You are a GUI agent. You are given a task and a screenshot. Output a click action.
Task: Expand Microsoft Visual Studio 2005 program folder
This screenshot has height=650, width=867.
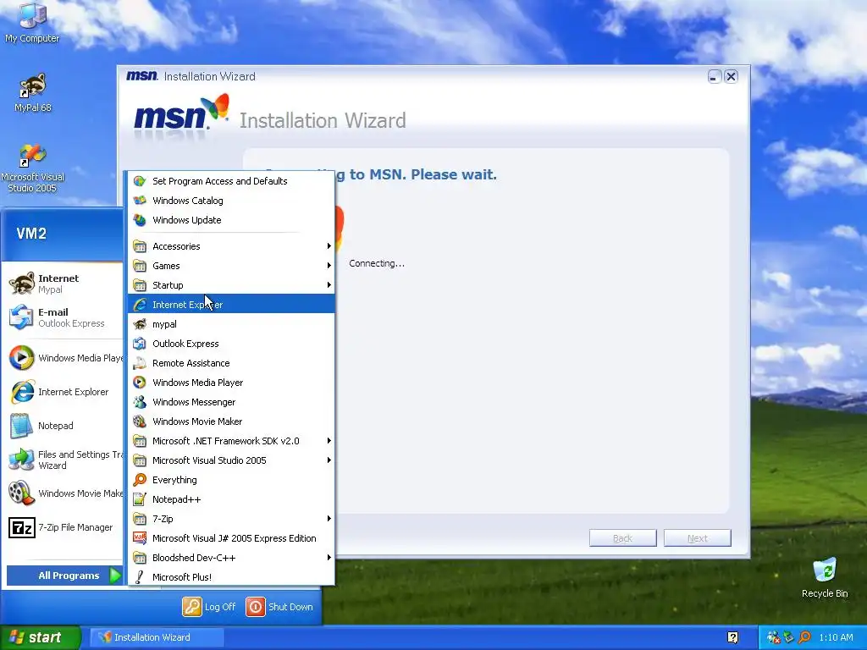[231, 460]
